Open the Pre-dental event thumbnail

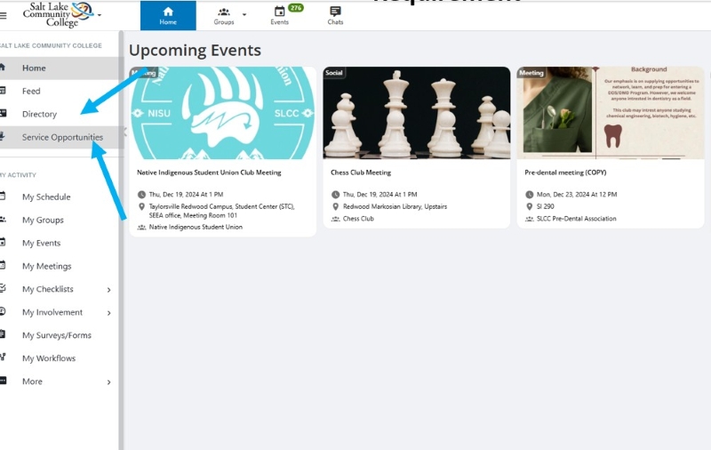[611, 113]
